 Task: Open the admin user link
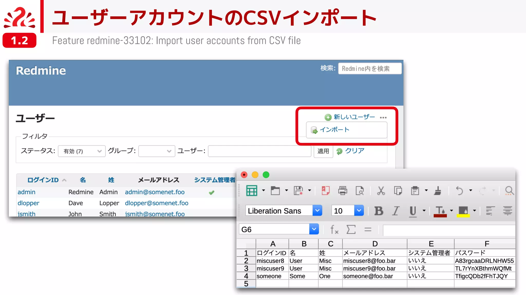point(26,192)
